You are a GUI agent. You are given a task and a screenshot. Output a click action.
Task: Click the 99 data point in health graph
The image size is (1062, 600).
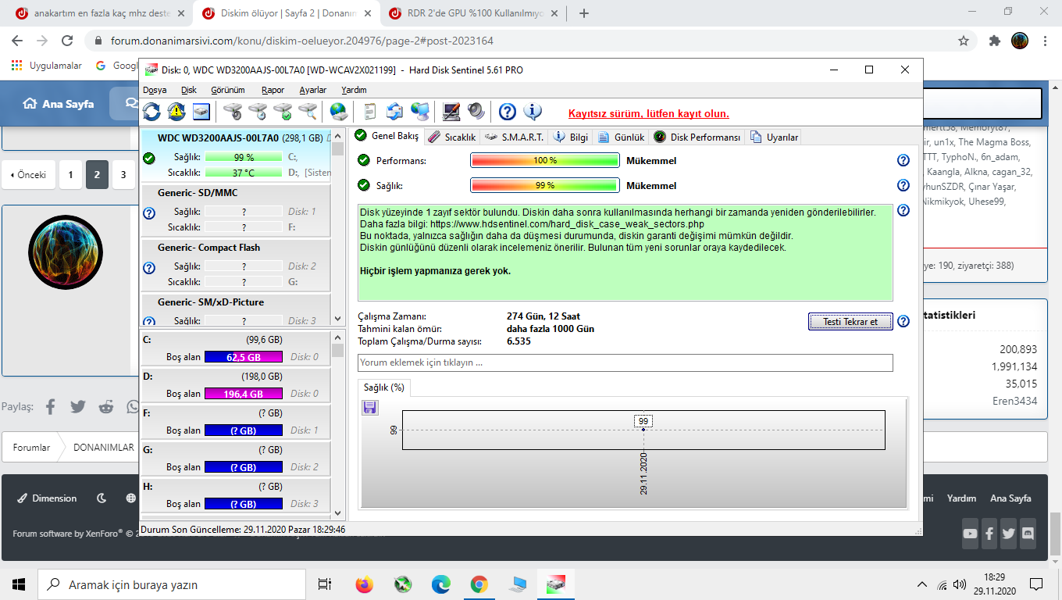pyautogui.click(x=643, y=429)
